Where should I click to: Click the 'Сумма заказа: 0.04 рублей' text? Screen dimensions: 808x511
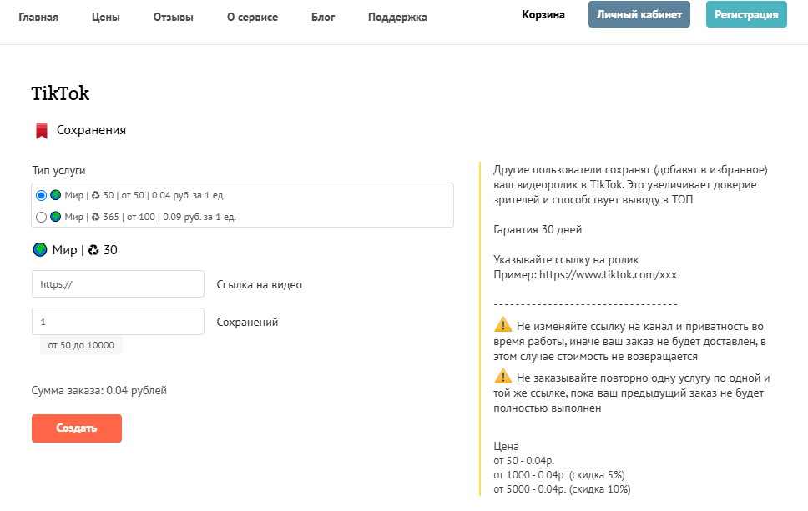pyautogui.click(x=99, y=391)
